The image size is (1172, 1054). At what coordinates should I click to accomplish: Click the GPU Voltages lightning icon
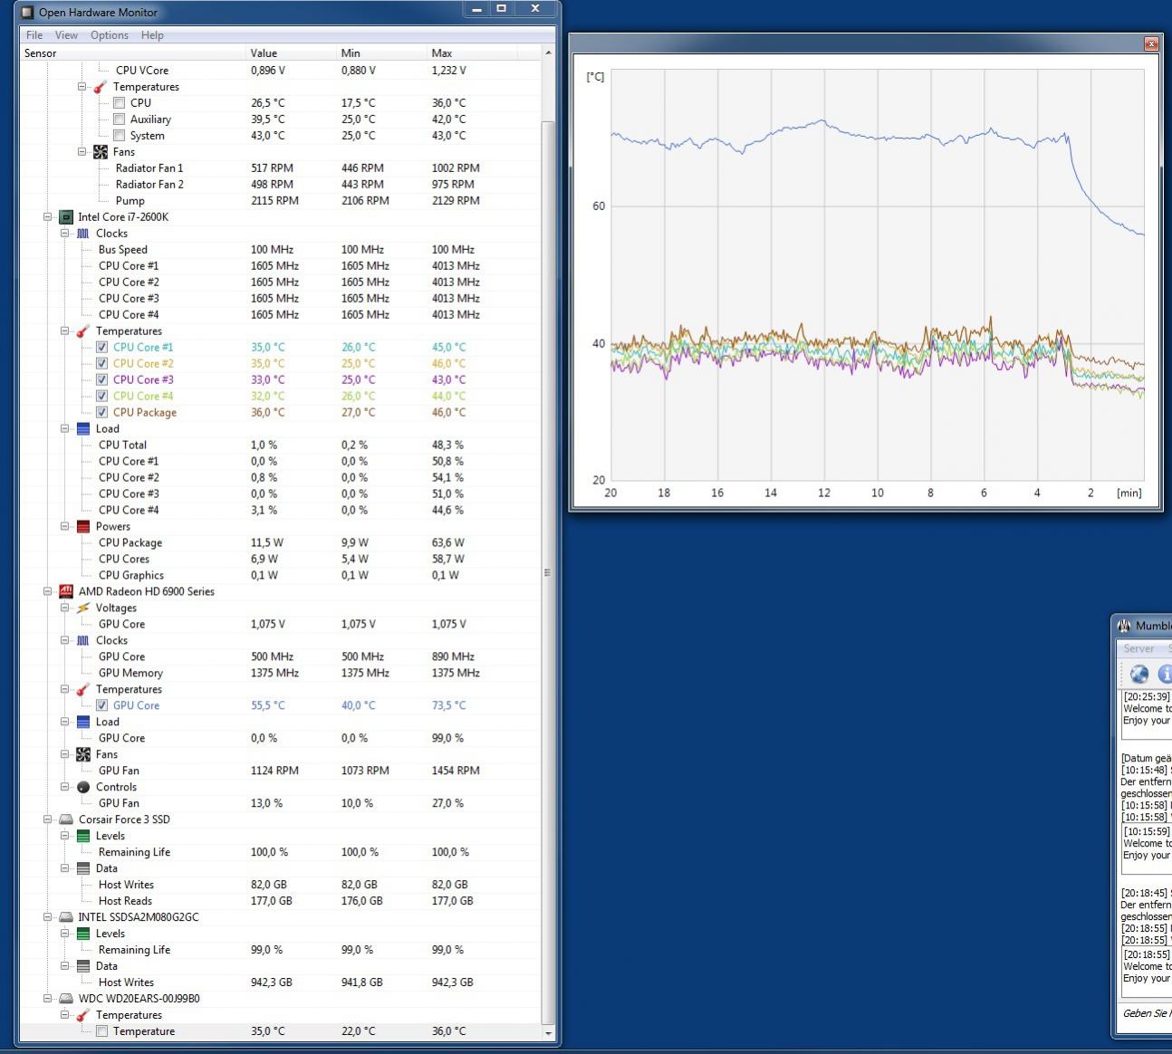[x=83, y=608]
